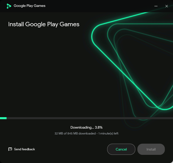Viewport: 173px width, 163px height.
Task: Minimize the installer window
Action: 156,6
